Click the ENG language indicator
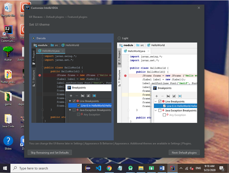This screenshot has width=229, height=173. [198, 168]
